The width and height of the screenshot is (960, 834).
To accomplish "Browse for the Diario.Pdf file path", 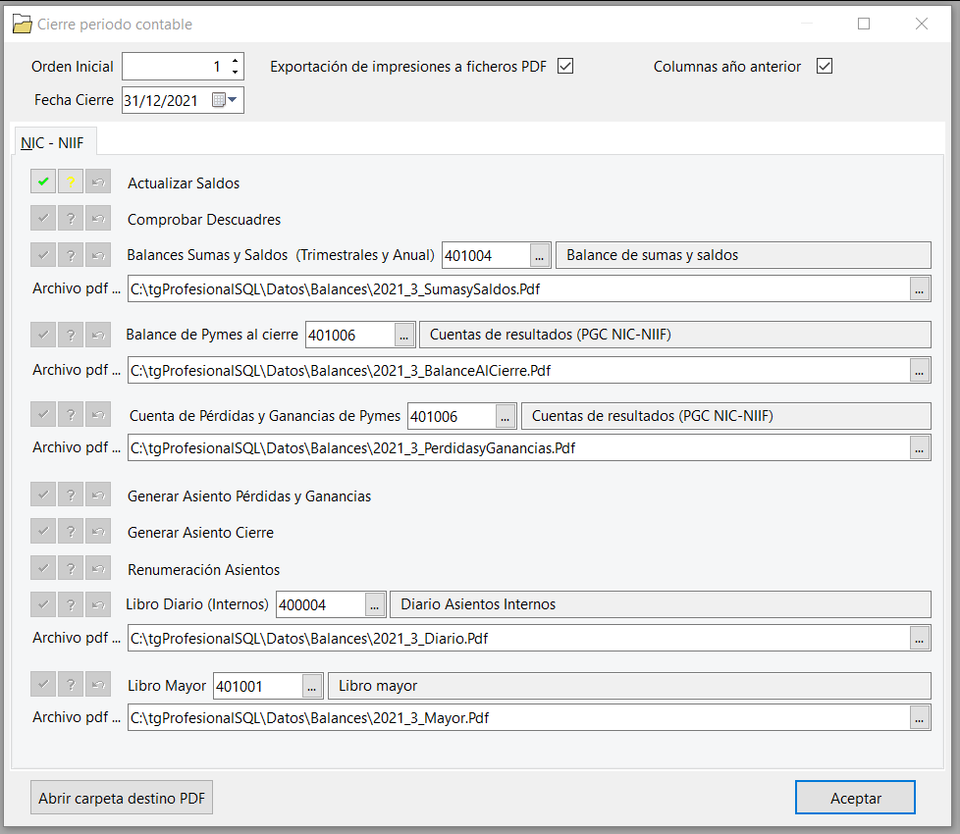I will coord(919,638).
